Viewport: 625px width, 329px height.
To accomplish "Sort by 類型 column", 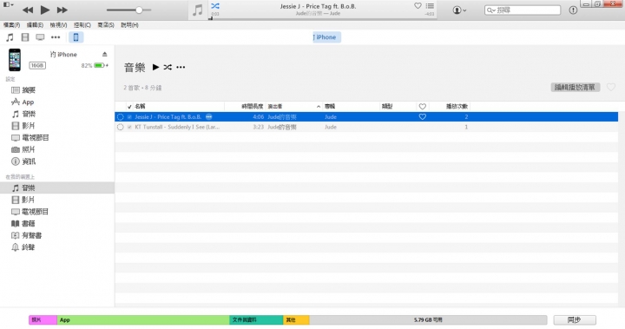I will tap(387, 107).
